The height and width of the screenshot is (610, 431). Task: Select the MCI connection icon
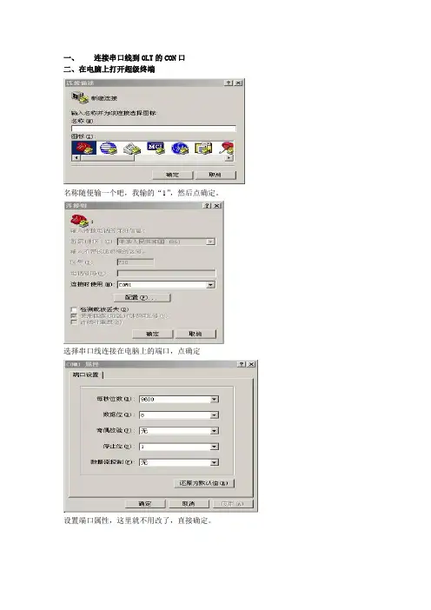(156, 148)
